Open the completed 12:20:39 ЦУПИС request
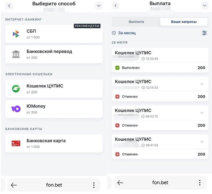Screen dimensions: 212x194 160,60
